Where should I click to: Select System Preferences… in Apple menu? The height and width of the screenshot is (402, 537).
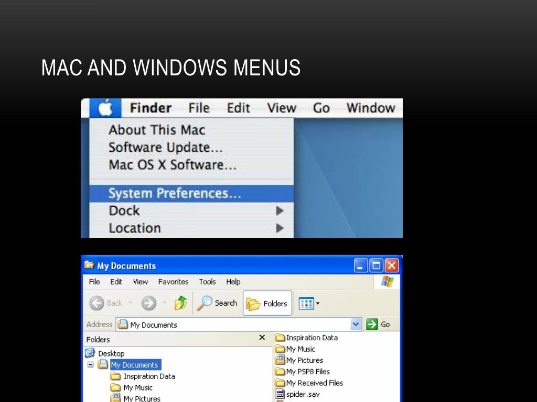[x=191, y=194]
